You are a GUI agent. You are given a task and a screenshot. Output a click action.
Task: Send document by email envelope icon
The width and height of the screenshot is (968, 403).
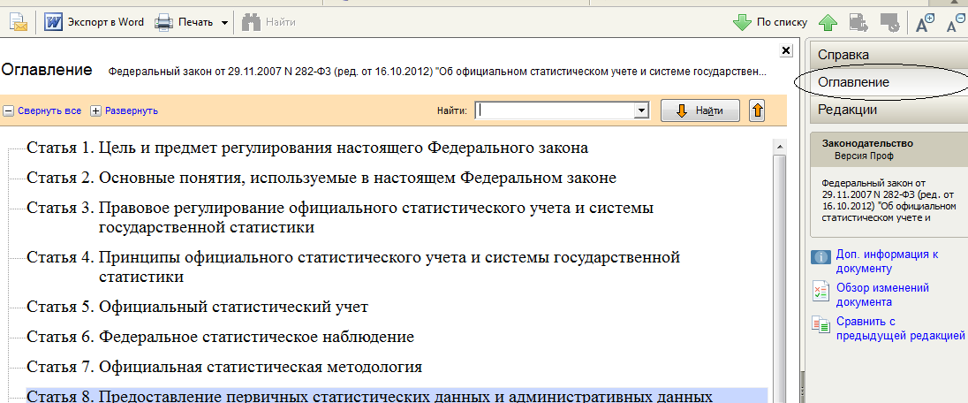[x=18, y=22]
